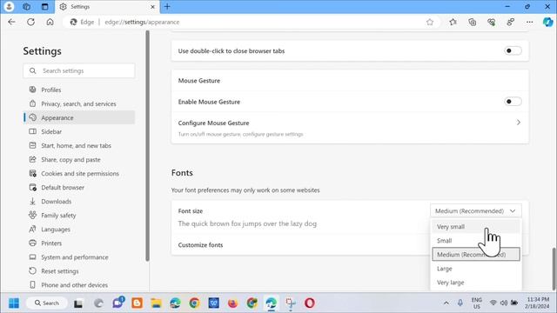Viewport: 557px width, 313px height.
Task: Open the Word taskbar icon
Action: [213, 303]
